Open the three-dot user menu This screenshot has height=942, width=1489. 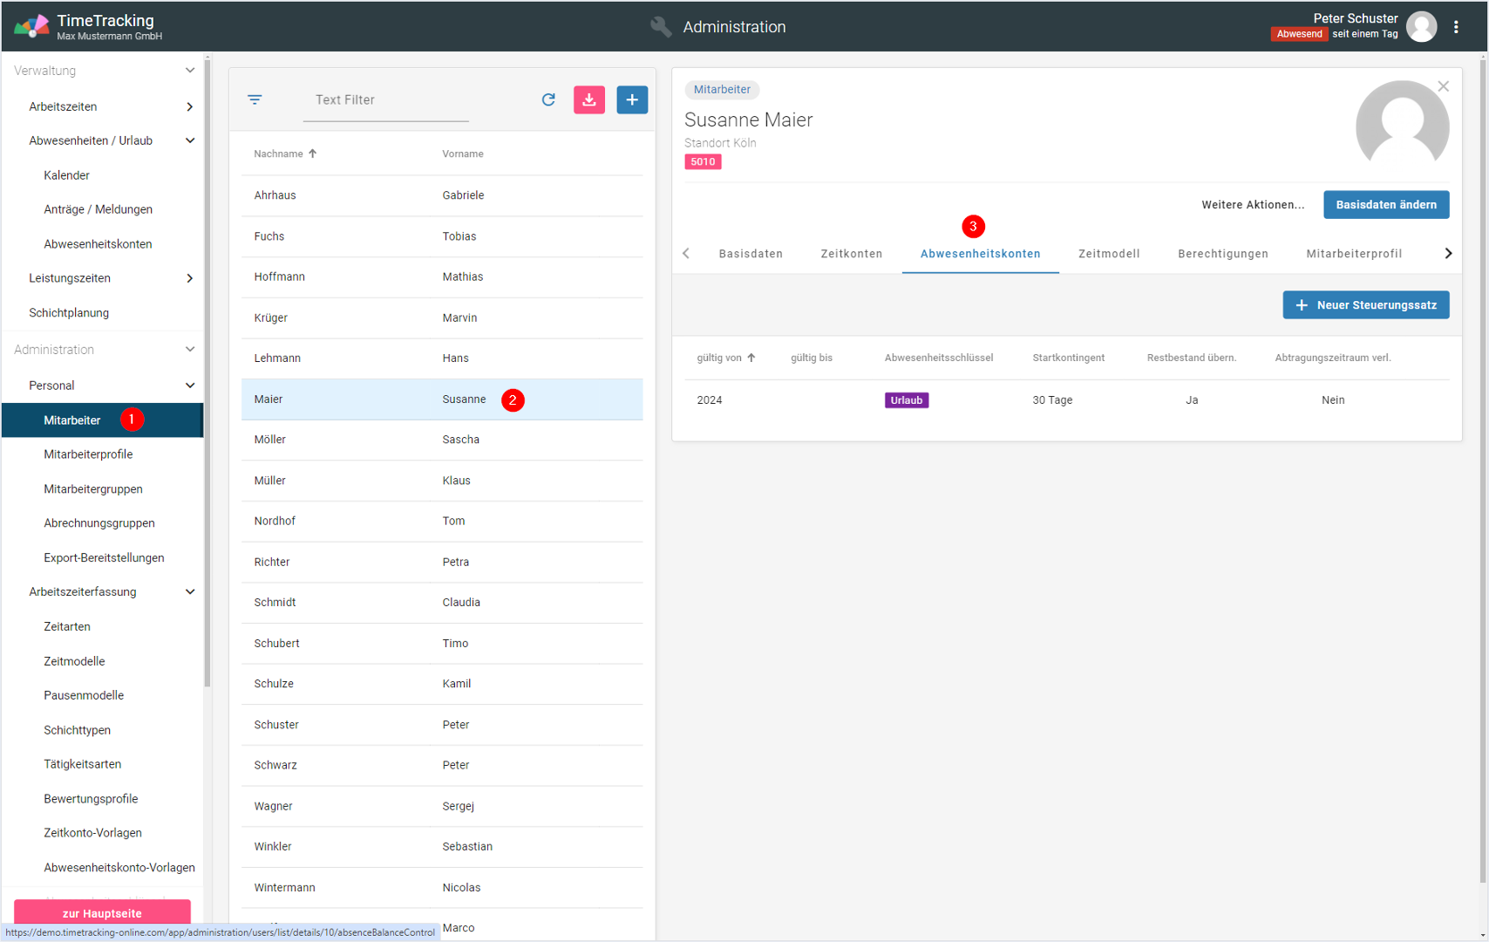point(1456,27)
